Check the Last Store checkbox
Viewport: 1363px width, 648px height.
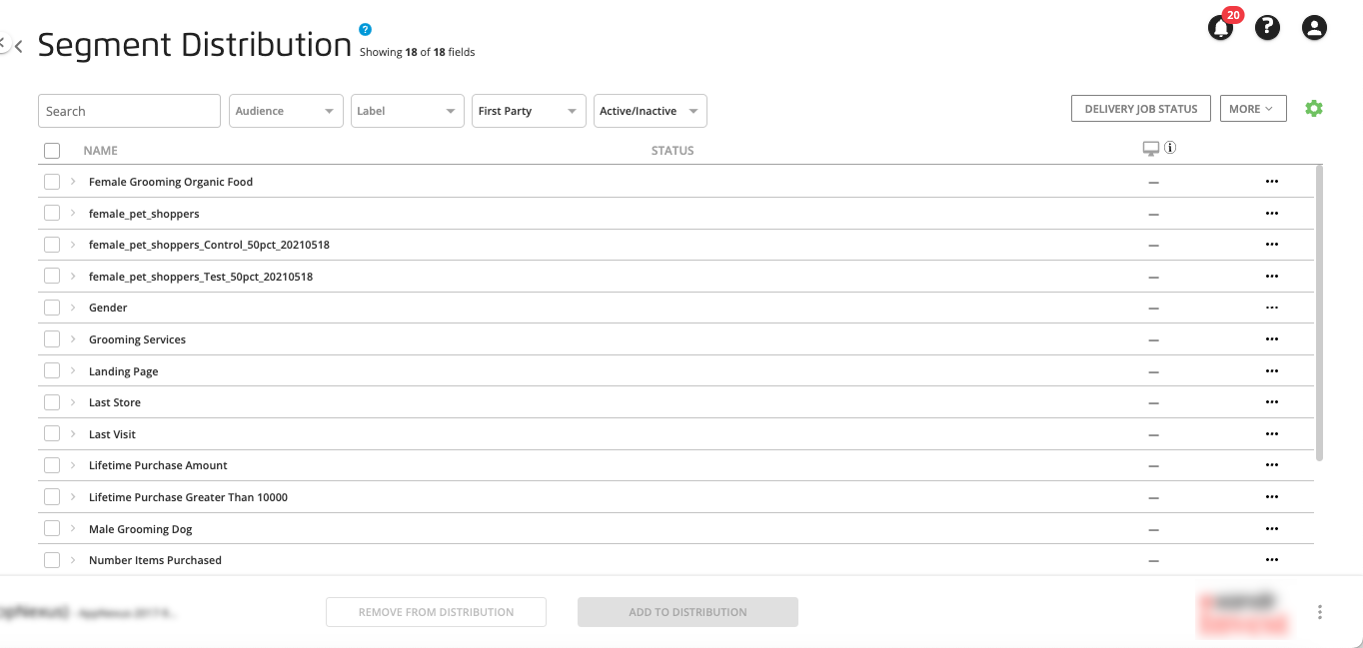click(52, 402)
